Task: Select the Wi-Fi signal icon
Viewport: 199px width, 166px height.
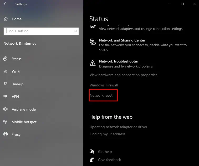Action: pyautogui.click(x=6, y=72)
